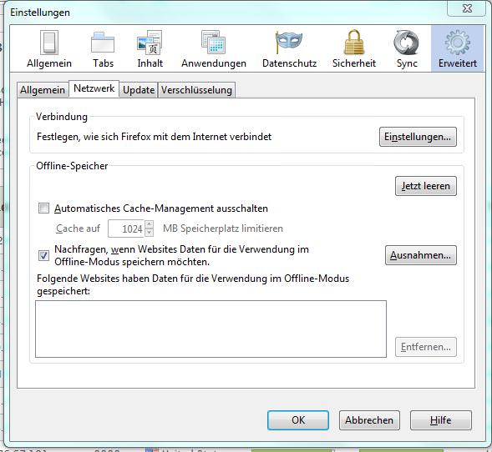Switch to the Update subtab
The image size is (492, 452).
click(x=139, y=90)
